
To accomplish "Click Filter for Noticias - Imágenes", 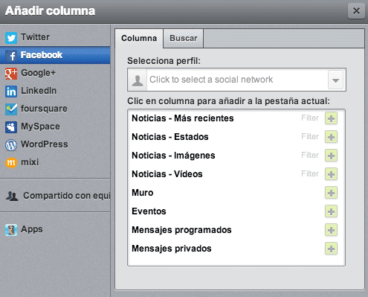I will coord(310,155).
